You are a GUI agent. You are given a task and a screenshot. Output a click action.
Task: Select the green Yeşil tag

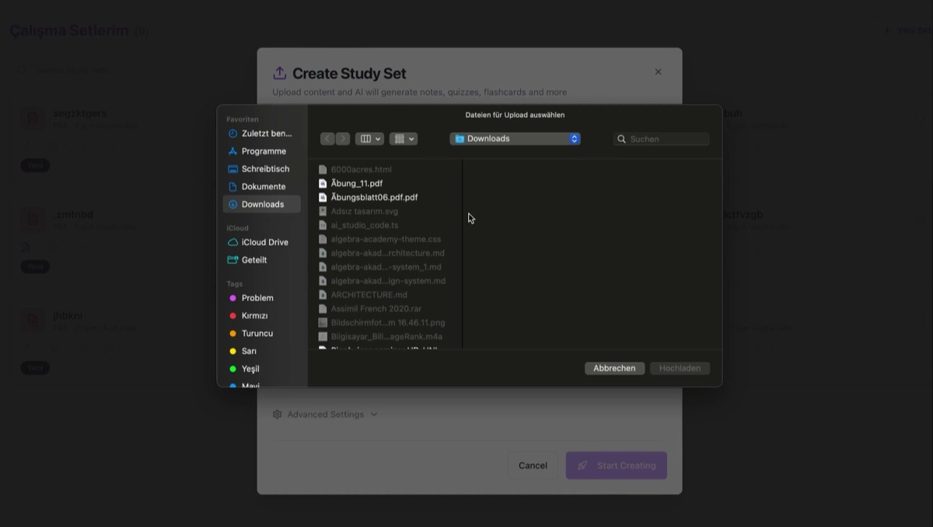(x=250, y=369)
